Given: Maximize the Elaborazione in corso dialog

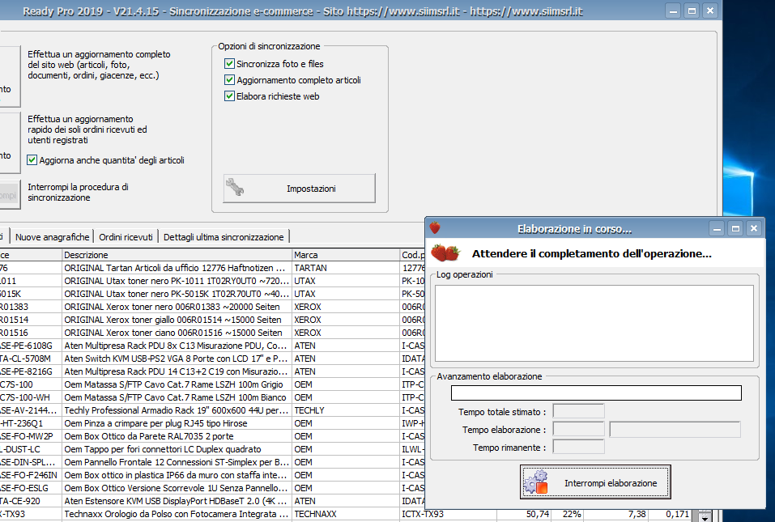Looking at the screenshot, I should tap(735, 228).
